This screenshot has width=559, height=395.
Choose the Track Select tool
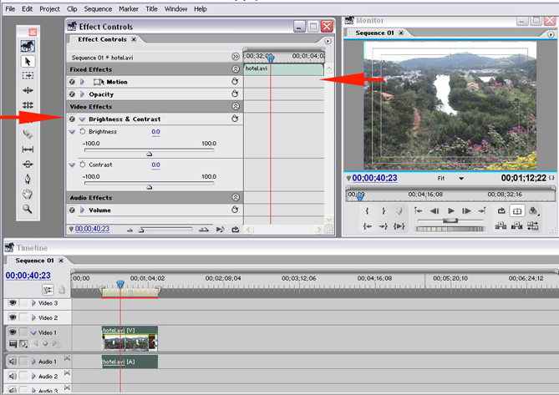(x=28, y=75)
